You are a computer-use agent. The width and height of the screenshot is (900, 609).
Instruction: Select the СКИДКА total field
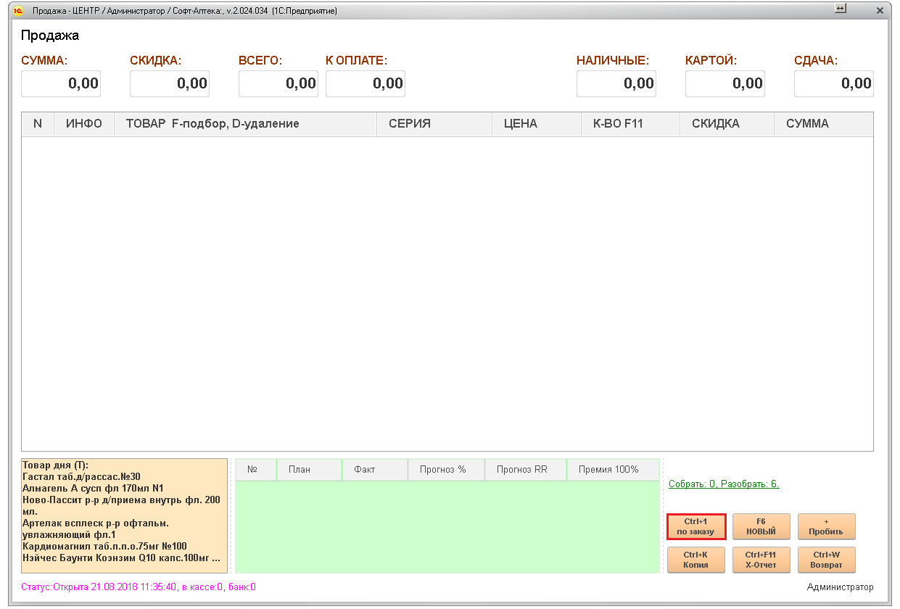[169, 83]
